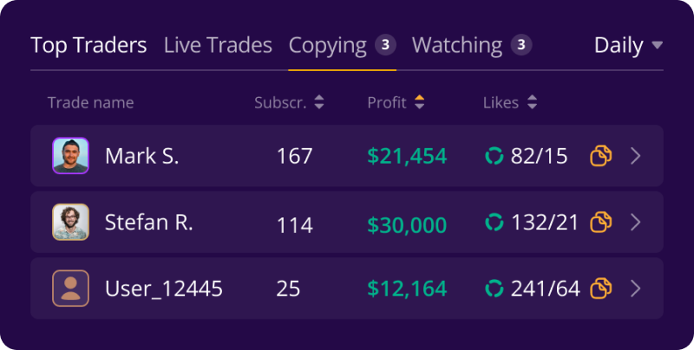The width and height of the screenshot is (694, 350).
Task: Switch to the Top Traders tab
Action: click(88, 46)
